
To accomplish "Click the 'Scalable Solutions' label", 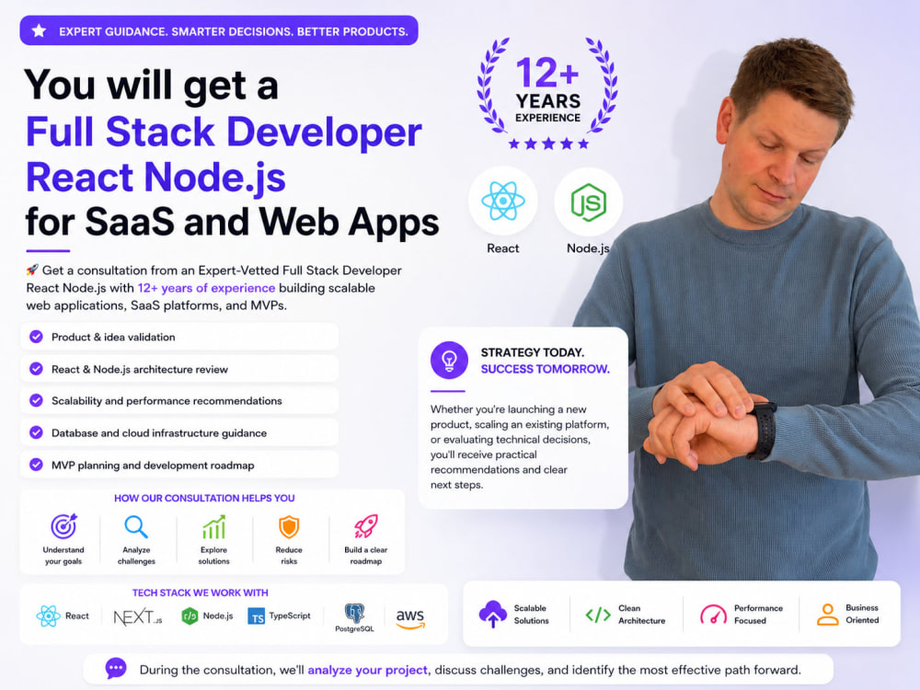I will [531, 615].
